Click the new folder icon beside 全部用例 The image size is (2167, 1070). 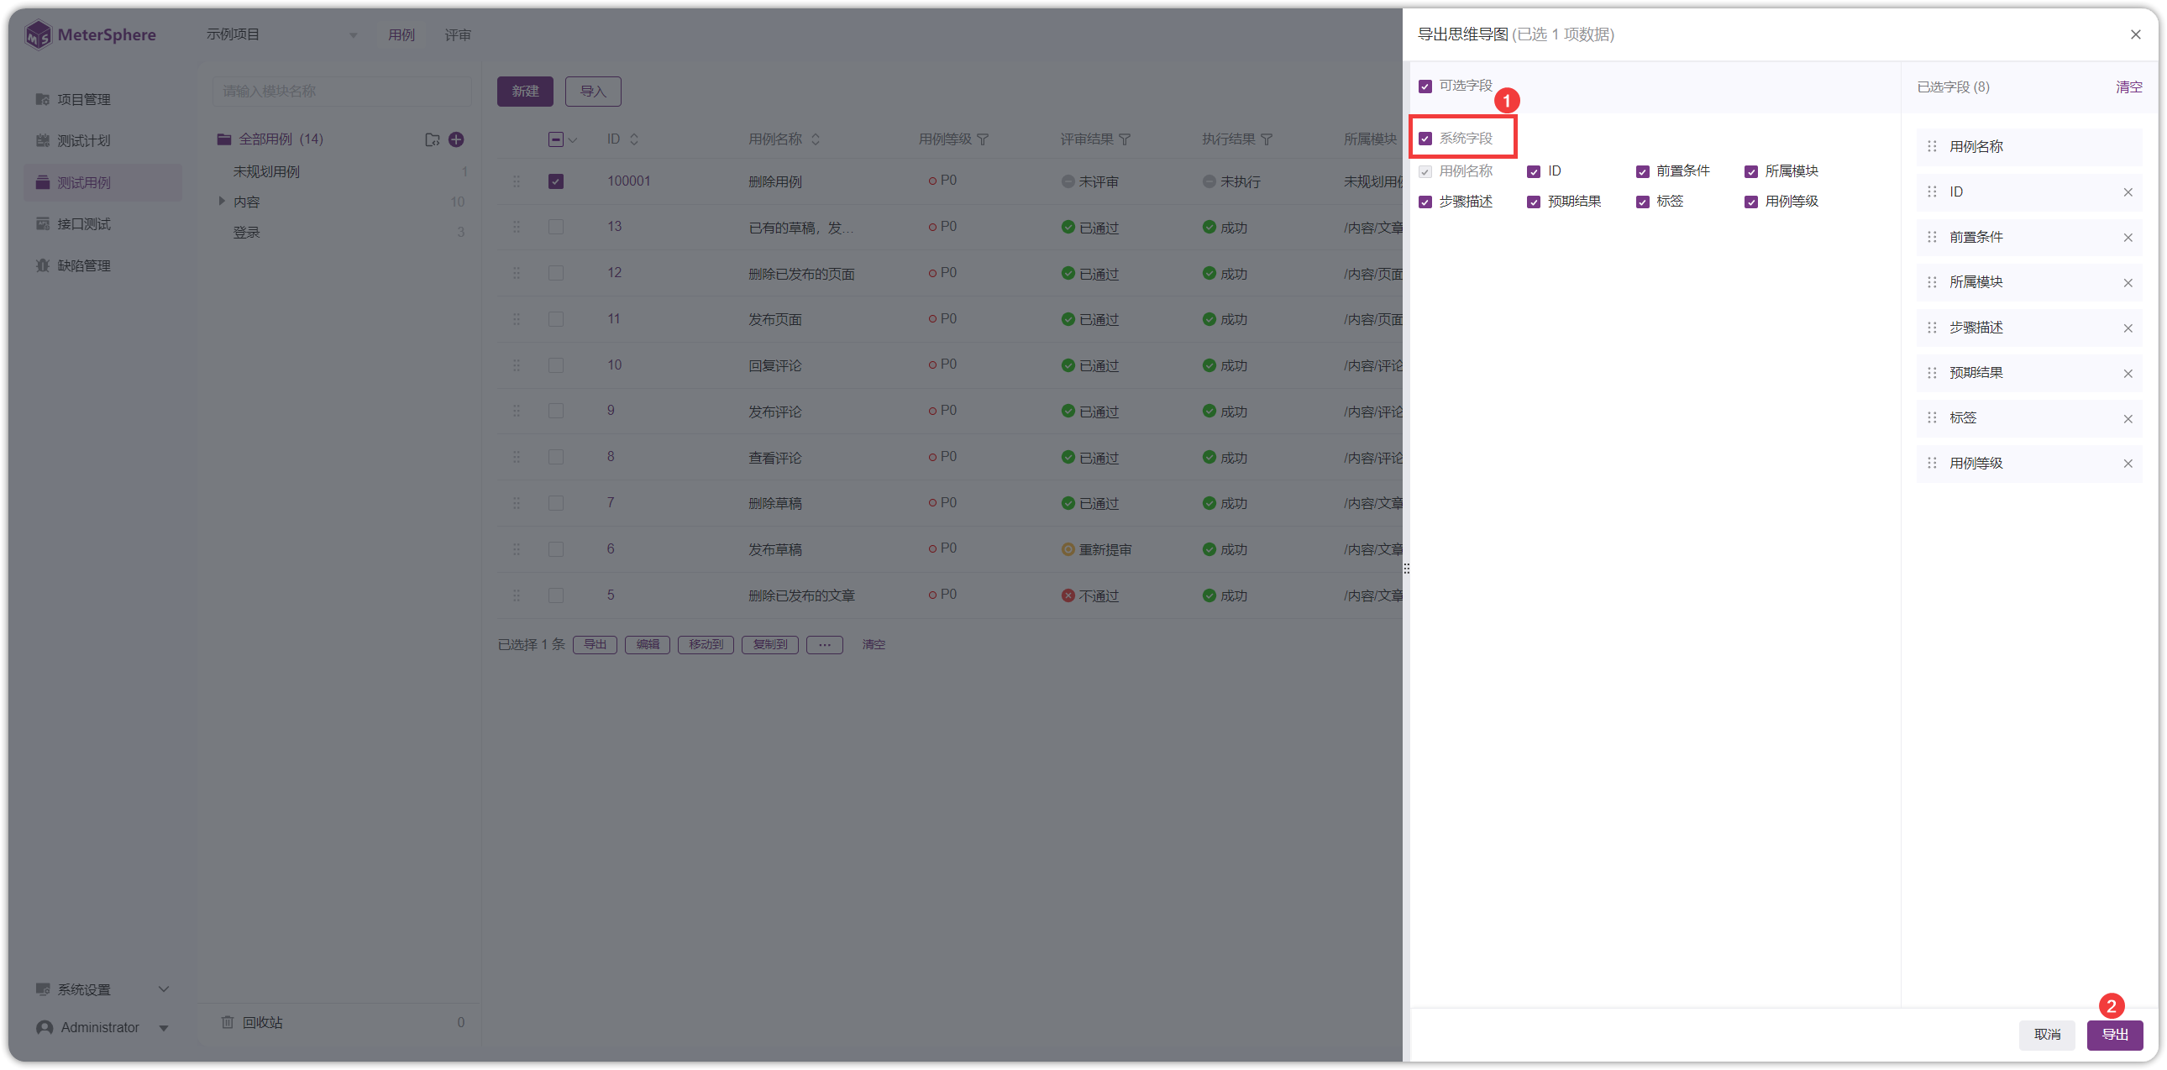click(x=432, y=139)
